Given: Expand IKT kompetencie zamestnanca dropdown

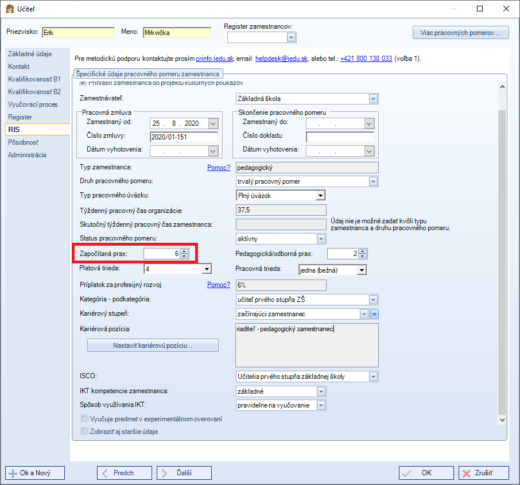Looking at the screenshot, I should point(321,391).
